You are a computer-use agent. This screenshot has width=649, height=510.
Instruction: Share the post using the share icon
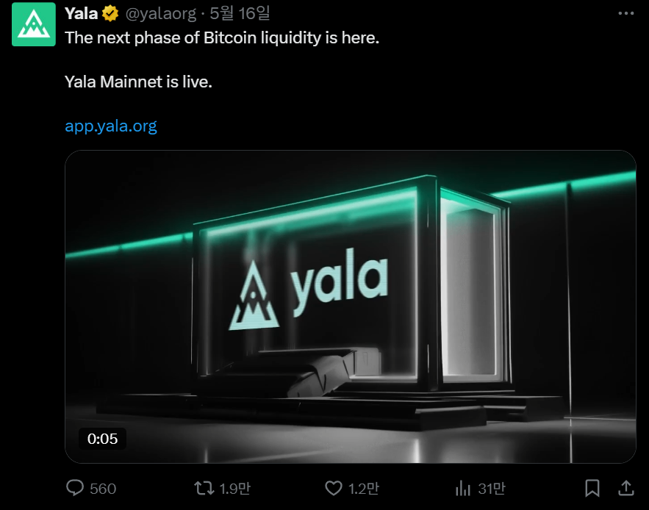click(x=625, y=488)
